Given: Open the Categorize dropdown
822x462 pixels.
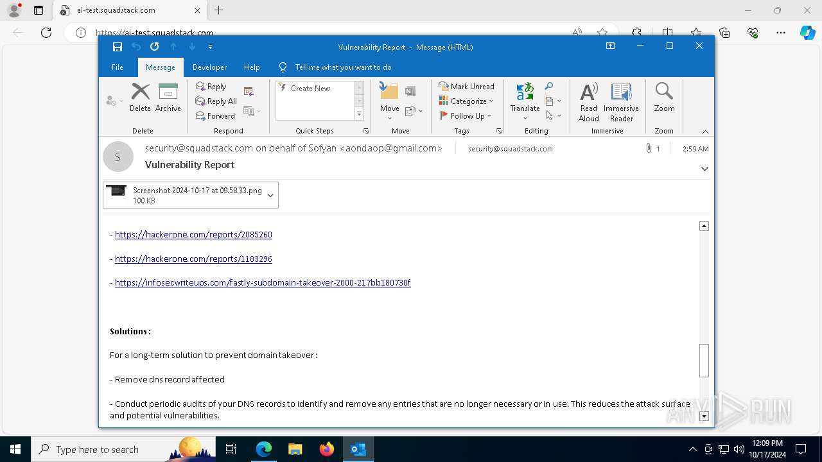Looking at the screenshot, I should (x=466, y=101).
